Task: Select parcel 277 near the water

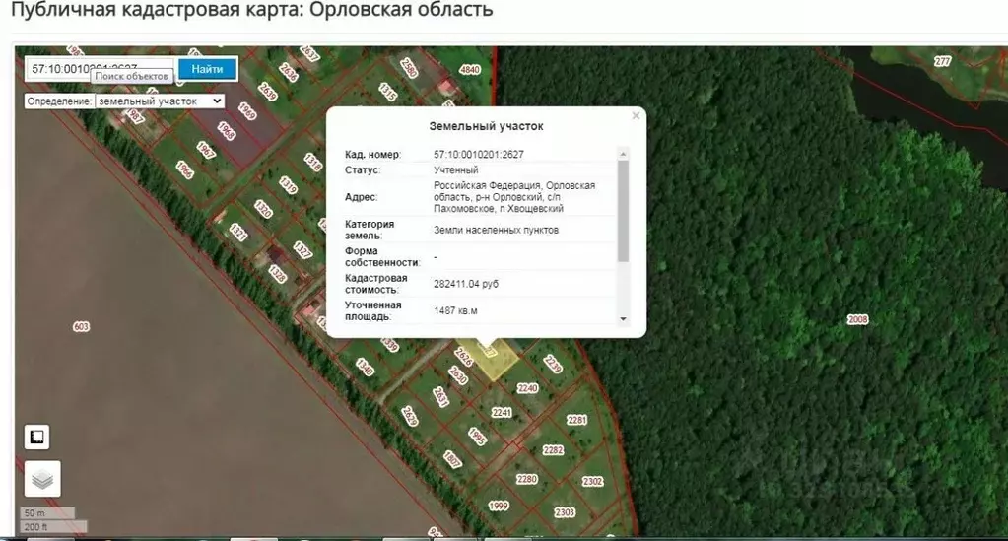Action: pos(942,61)
